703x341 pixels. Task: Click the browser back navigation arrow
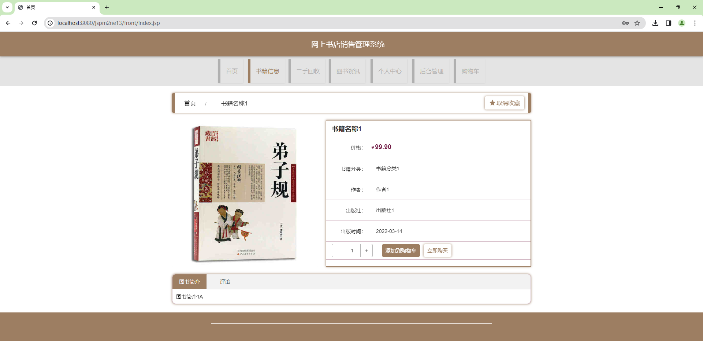[x=8, y=23]
